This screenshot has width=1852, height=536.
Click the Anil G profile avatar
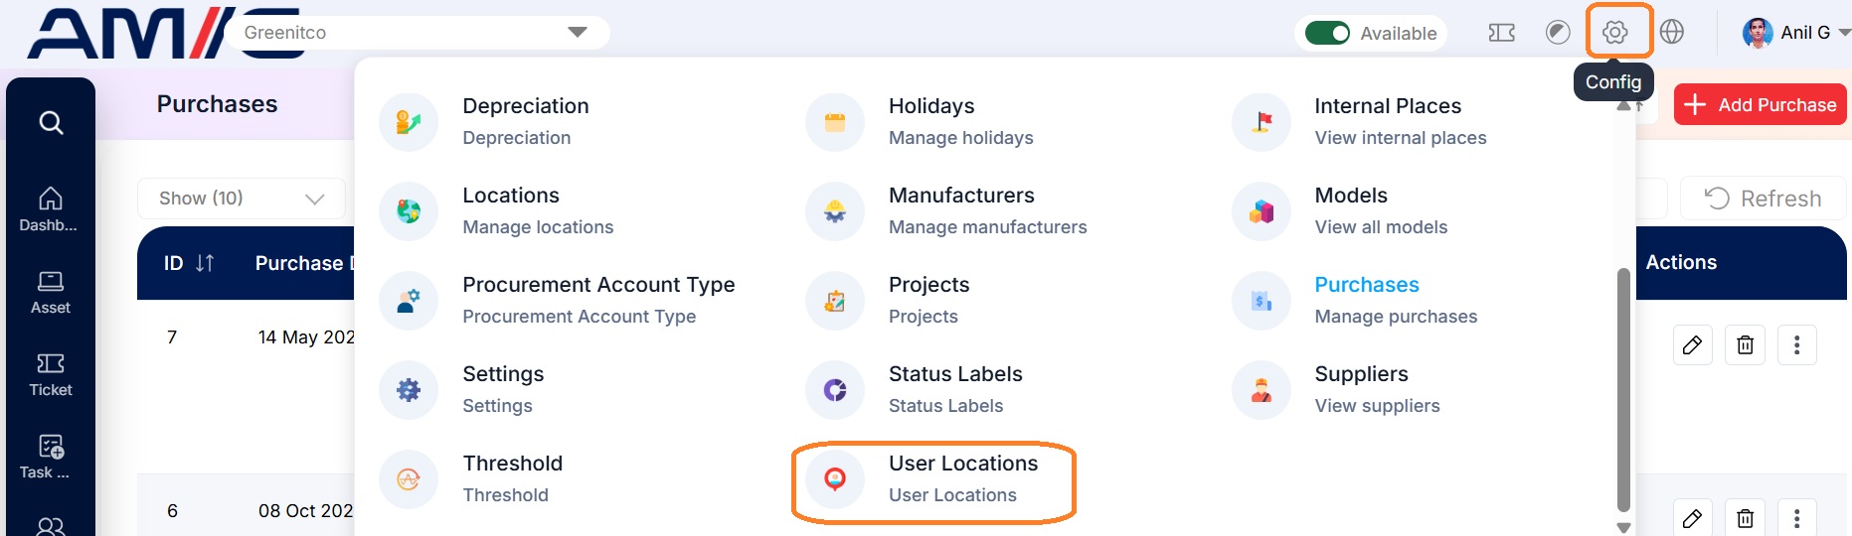[x=1758, y=33]
